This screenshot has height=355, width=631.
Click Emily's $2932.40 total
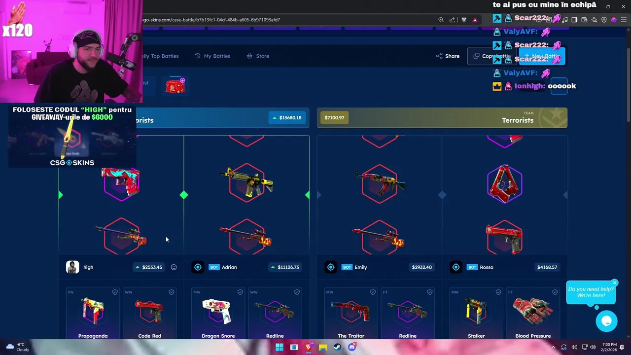tap(422, 267)
